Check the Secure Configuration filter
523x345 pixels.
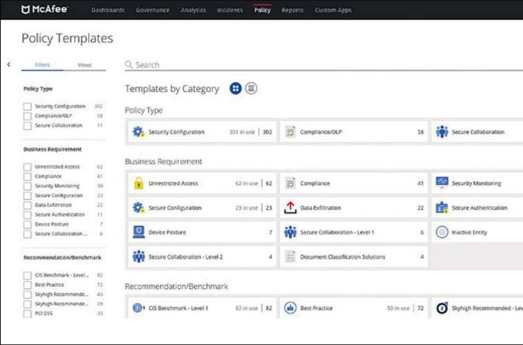27,196
